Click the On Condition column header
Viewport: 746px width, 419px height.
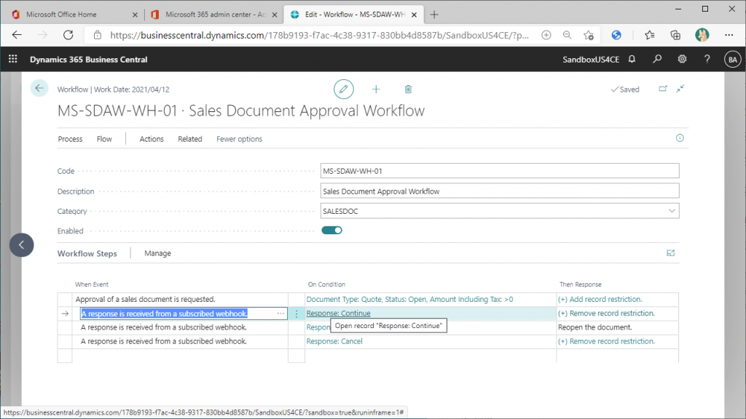pos(326,284)
